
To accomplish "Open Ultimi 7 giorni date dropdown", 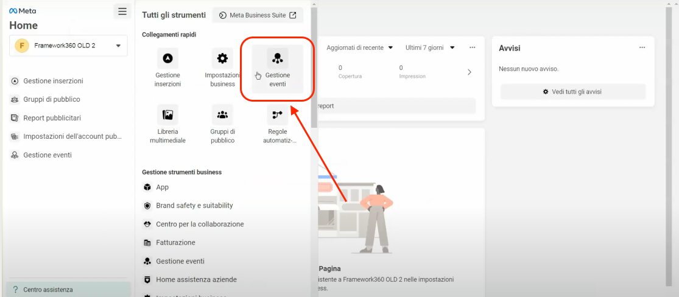I will pyautogui.click(x=430, y=47).
